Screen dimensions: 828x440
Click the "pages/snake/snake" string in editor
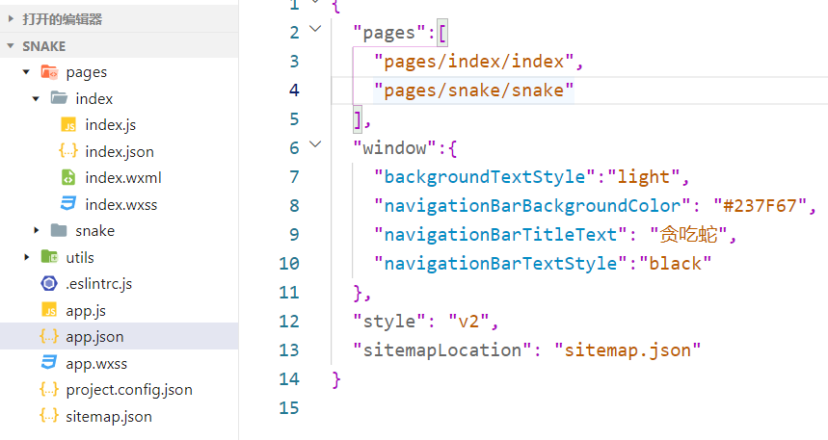click(x=473, y=91)
